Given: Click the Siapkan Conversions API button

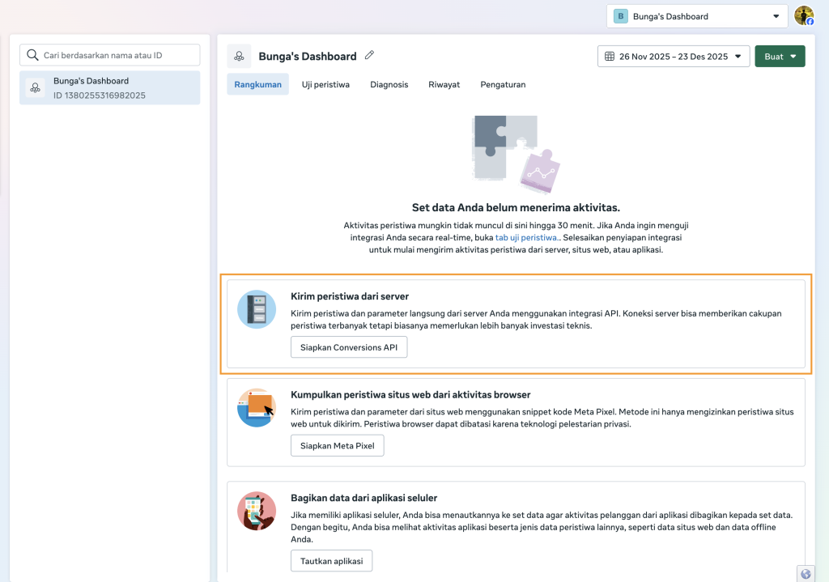Looking at the screenshot, I should [x=349, y=347].
